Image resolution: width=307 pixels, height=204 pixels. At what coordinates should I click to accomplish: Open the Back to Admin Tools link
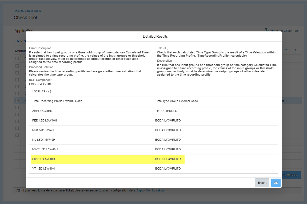(x=27, y=11)
